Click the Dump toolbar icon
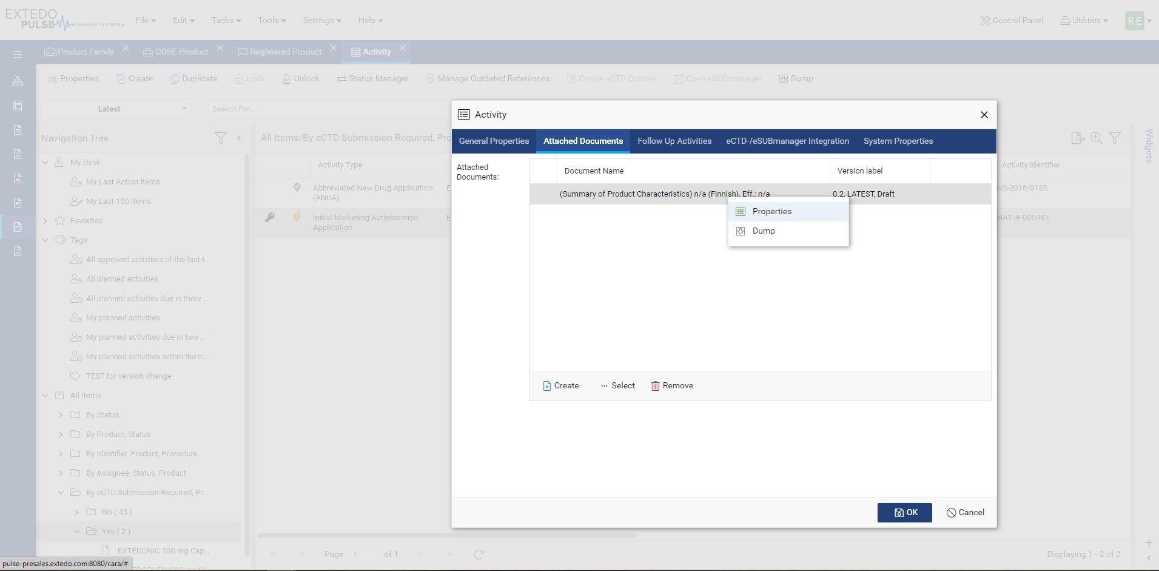1159x571 pixels. tap(796, 78)
